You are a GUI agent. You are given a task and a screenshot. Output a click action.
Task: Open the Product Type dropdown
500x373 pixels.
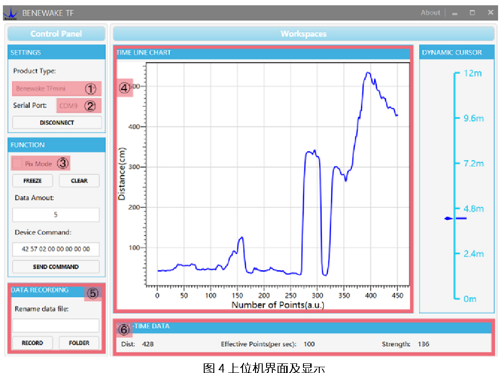pos(57,89)
